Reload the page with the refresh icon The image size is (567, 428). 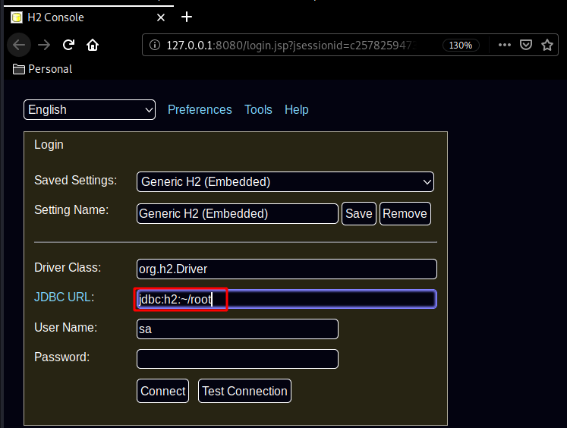coord(68,45)
